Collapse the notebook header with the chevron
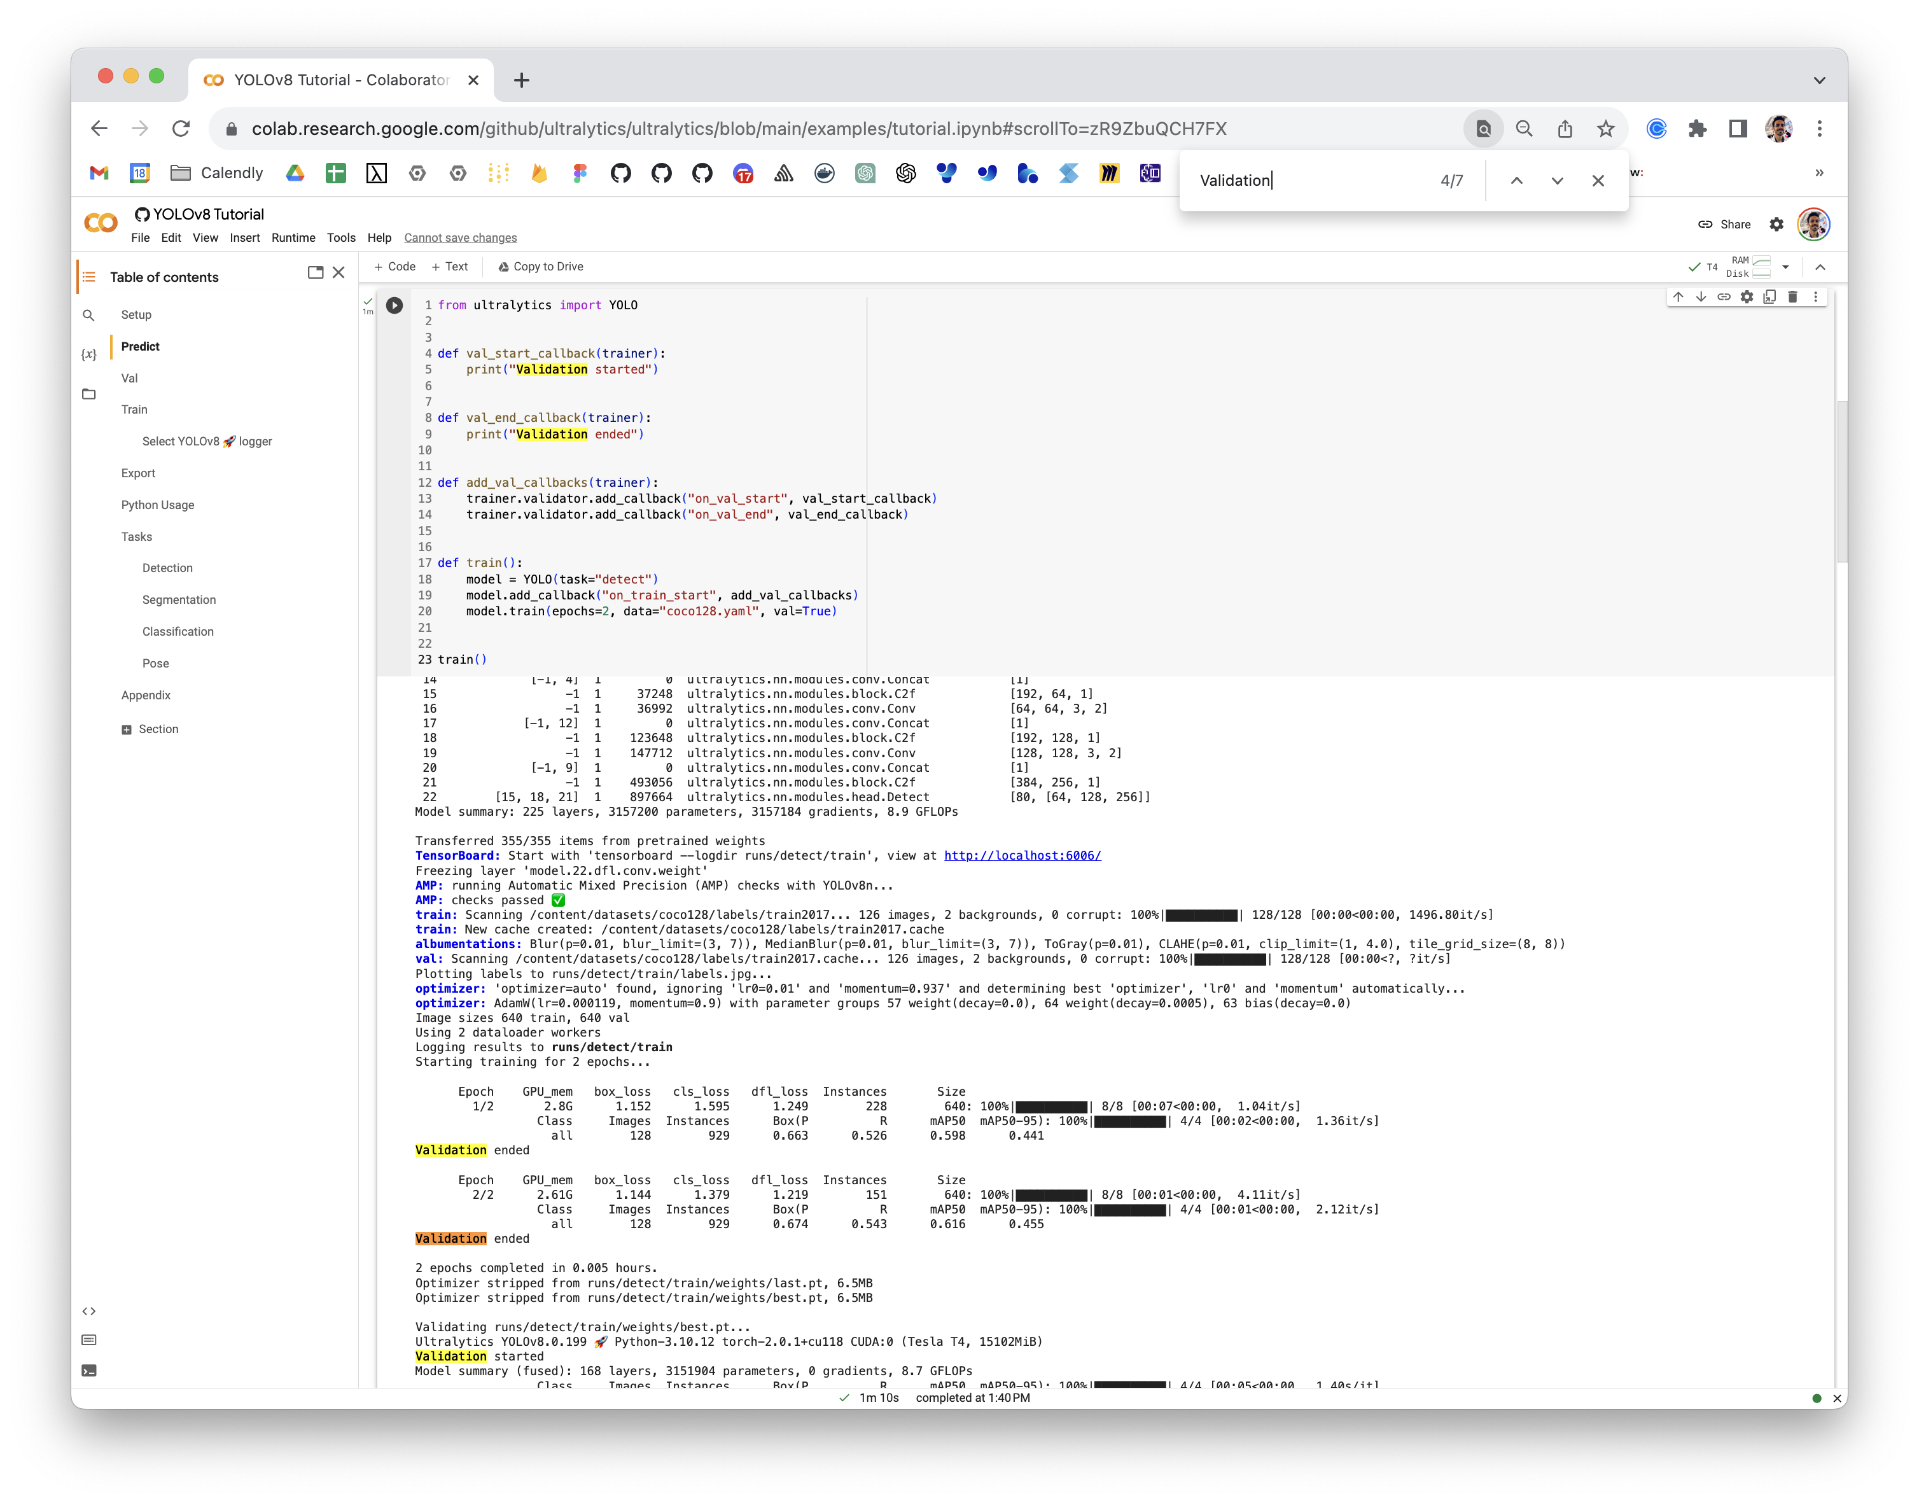This screenshot has height=1503, width=1919. (1820, 267)
